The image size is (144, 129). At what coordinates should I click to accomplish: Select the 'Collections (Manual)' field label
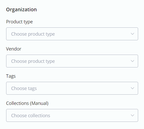[27, 103]
